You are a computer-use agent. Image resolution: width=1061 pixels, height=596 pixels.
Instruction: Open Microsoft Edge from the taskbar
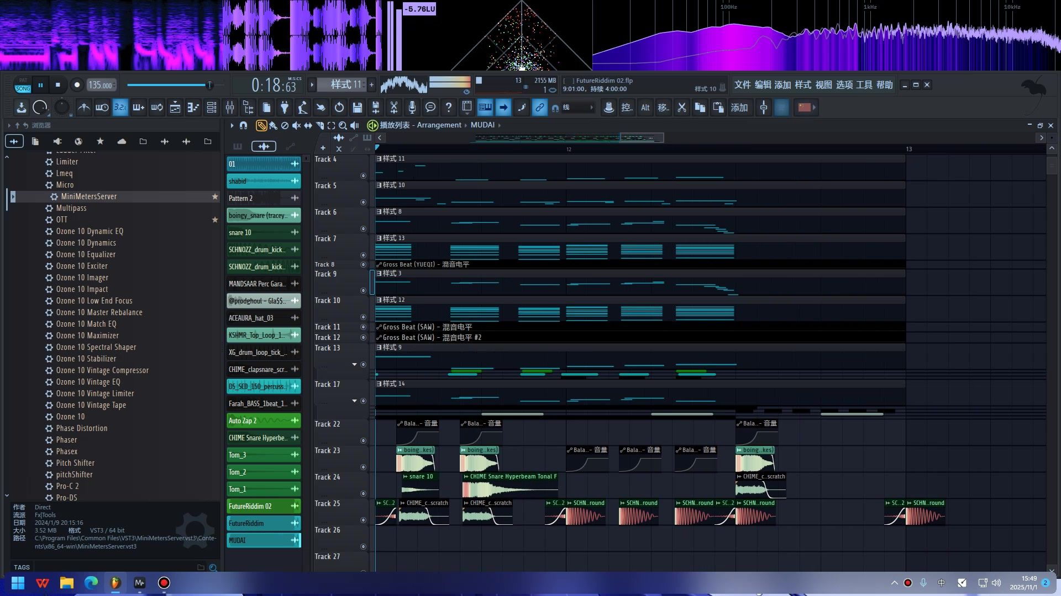click(x=91, y=583)
